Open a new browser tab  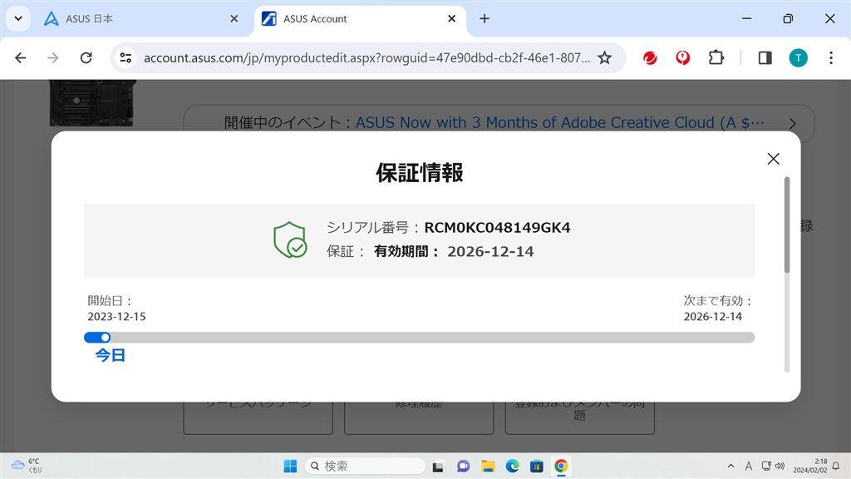click(485, 18)
